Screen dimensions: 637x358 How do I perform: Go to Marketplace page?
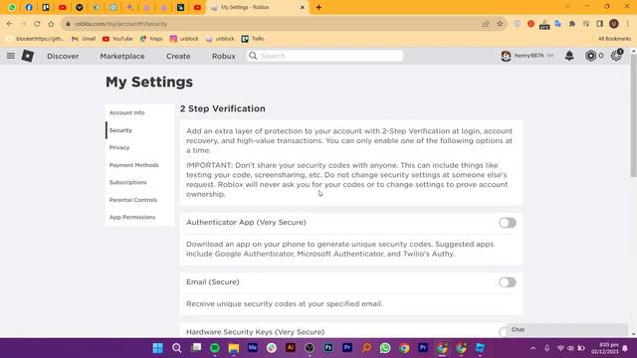pos(122,56)
